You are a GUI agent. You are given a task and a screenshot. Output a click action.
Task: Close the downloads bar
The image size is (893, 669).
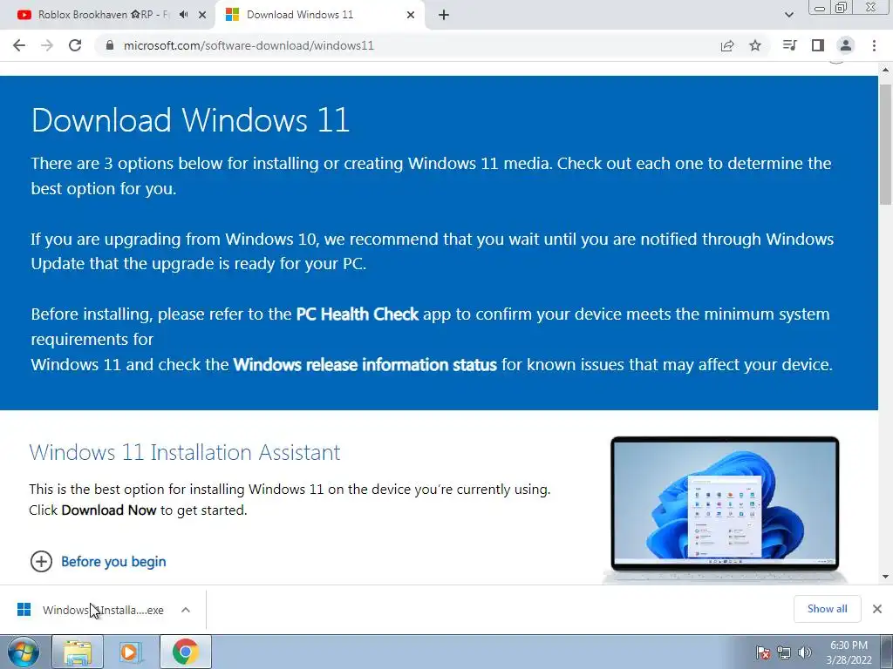(x=877, y=609)
